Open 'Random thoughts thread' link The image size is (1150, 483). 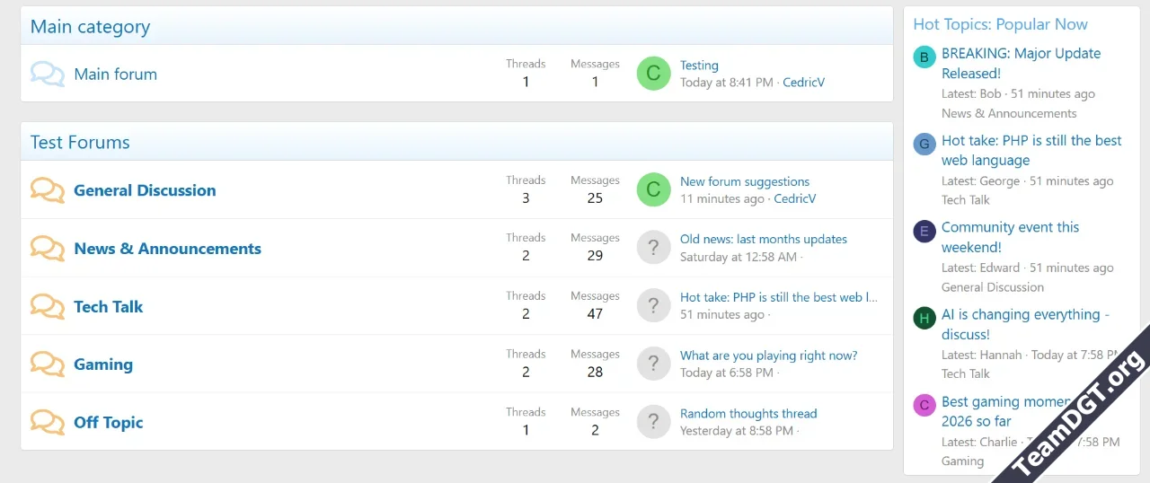click(x=748, y=414)
